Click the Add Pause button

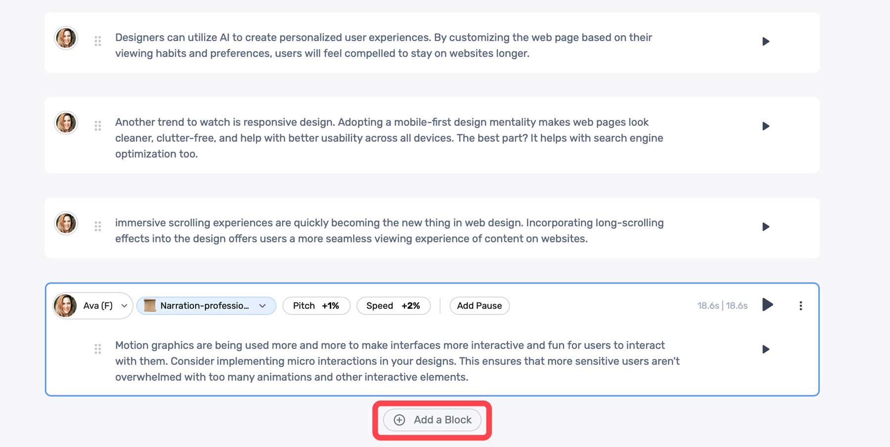pyautogui.click(x=479, y=305)
